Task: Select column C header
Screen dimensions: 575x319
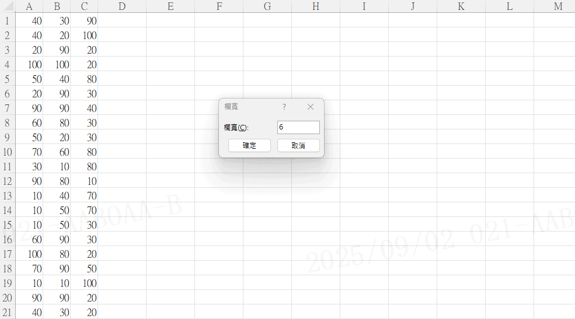Action: click(84, 6)
